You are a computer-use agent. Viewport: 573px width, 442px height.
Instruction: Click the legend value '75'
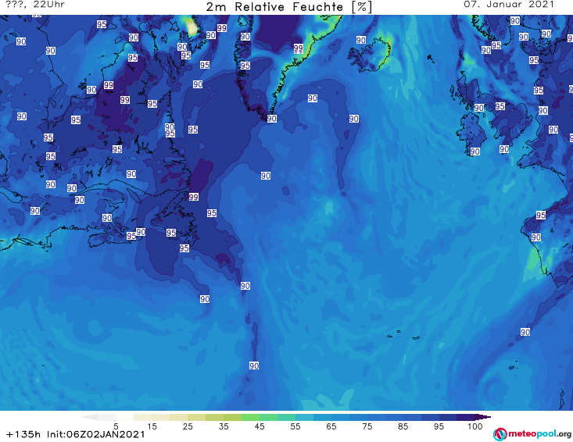coord(367,426)
